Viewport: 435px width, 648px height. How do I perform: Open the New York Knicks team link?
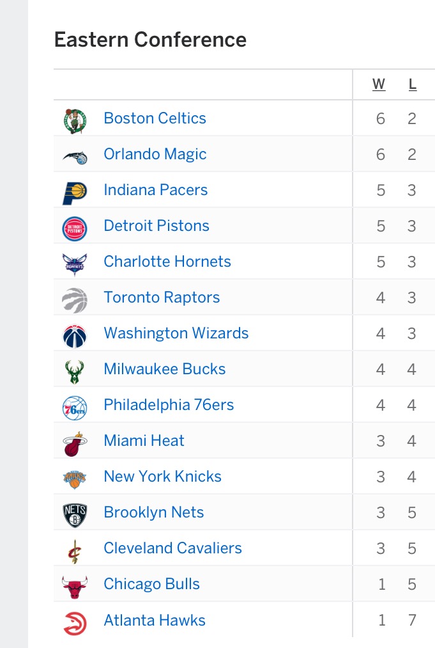coord(163,477)
